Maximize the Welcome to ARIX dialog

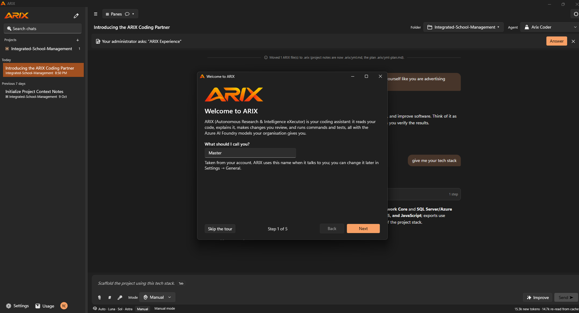tap(366, 77)
